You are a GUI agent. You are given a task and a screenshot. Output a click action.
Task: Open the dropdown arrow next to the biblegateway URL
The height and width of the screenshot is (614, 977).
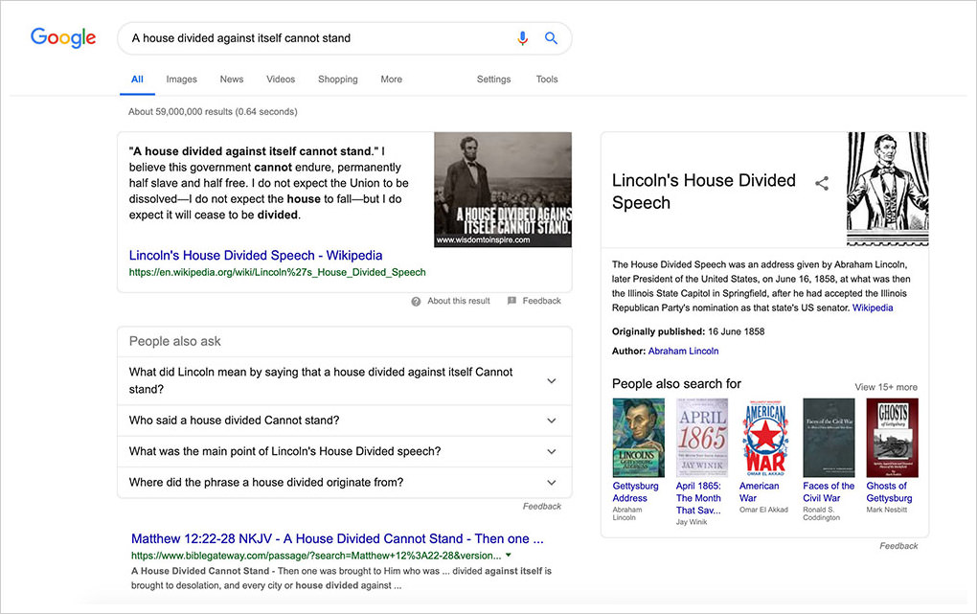point(509,555)
